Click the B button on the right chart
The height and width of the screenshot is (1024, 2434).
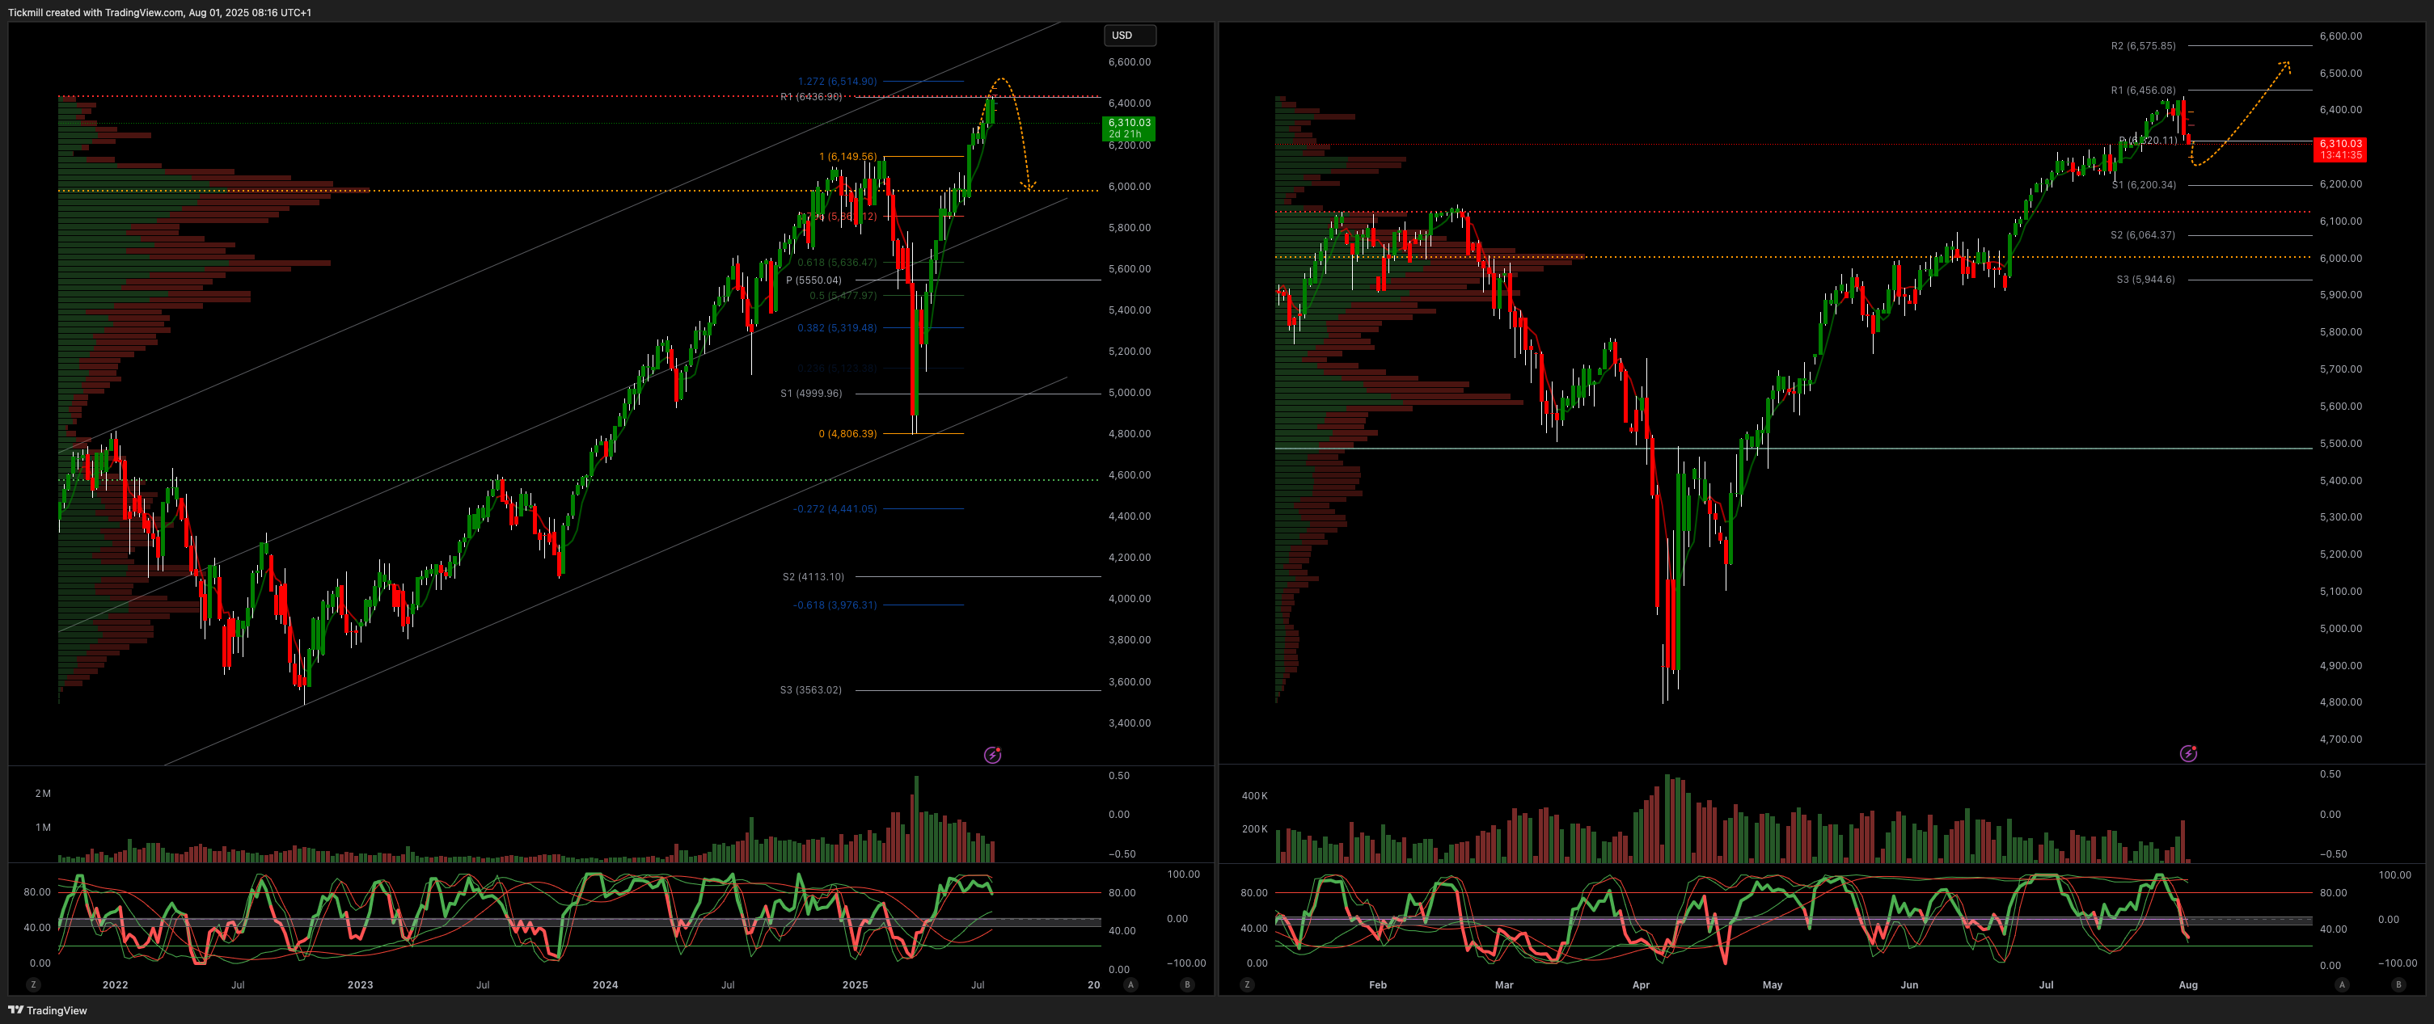click(2398, 984)
